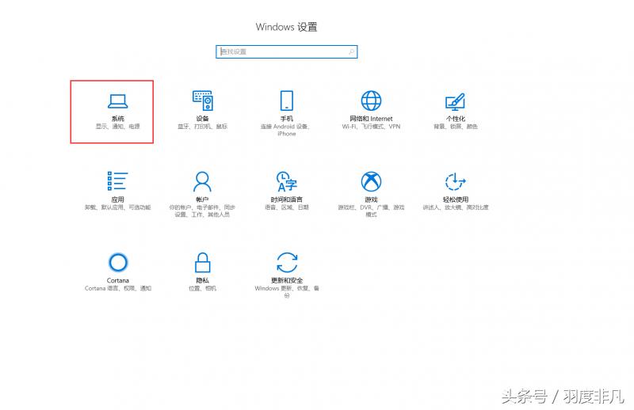Screen dimensions: 634x410
Task: Open the 时间和语言 clock icon
Action: point(287,181)
